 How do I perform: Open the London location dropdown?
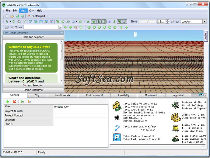pos(205,21)
